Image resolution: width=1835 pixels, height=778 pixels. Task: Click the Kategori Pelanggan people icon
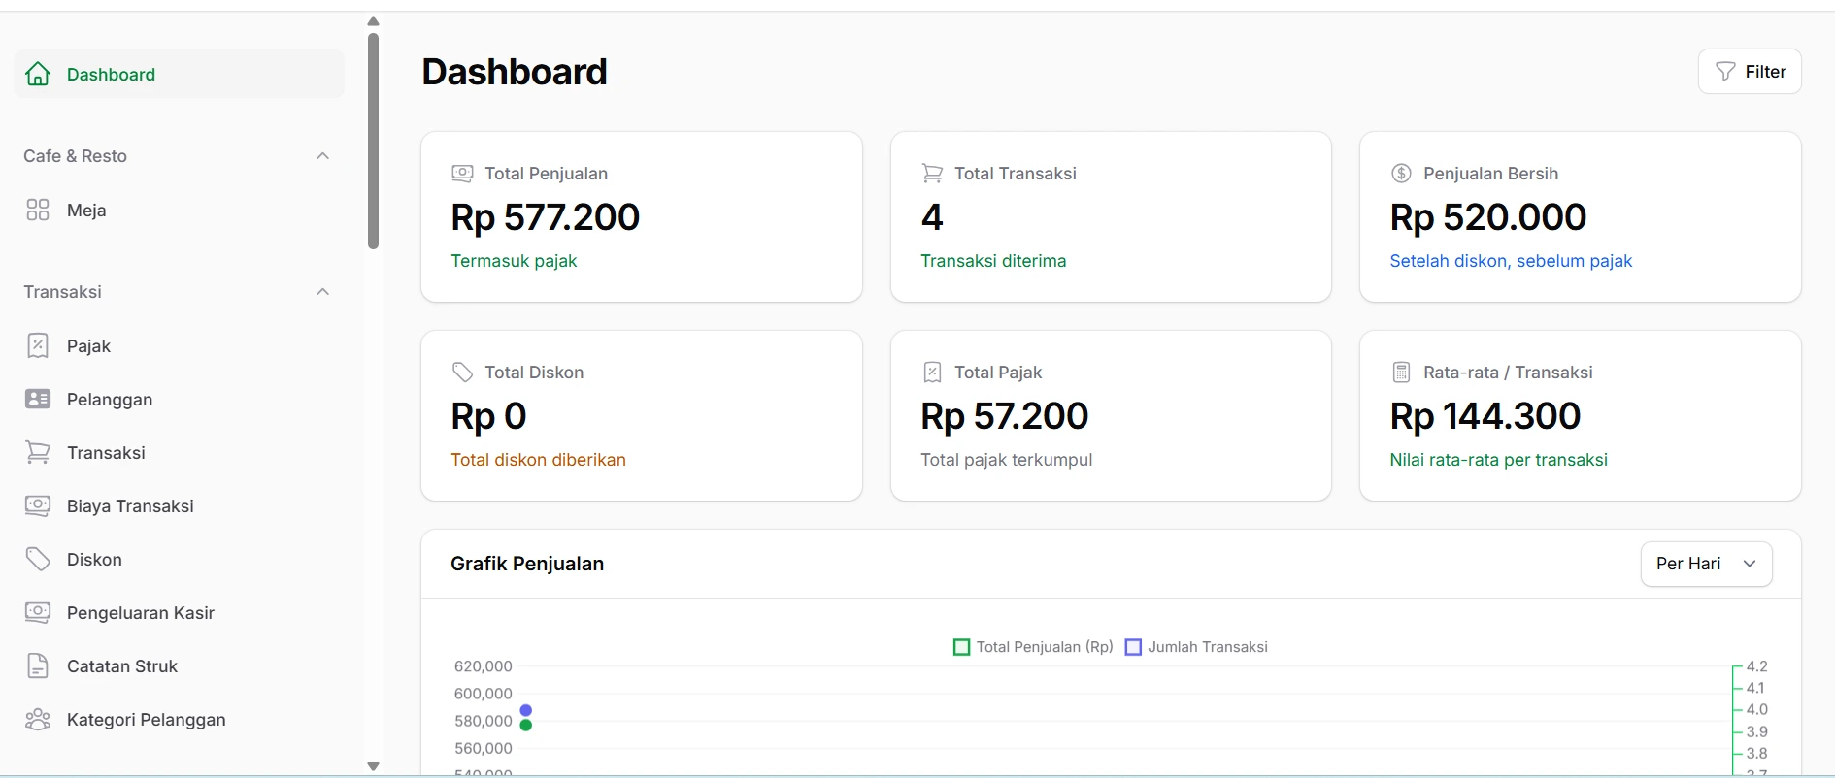click(x=38, y=719)
